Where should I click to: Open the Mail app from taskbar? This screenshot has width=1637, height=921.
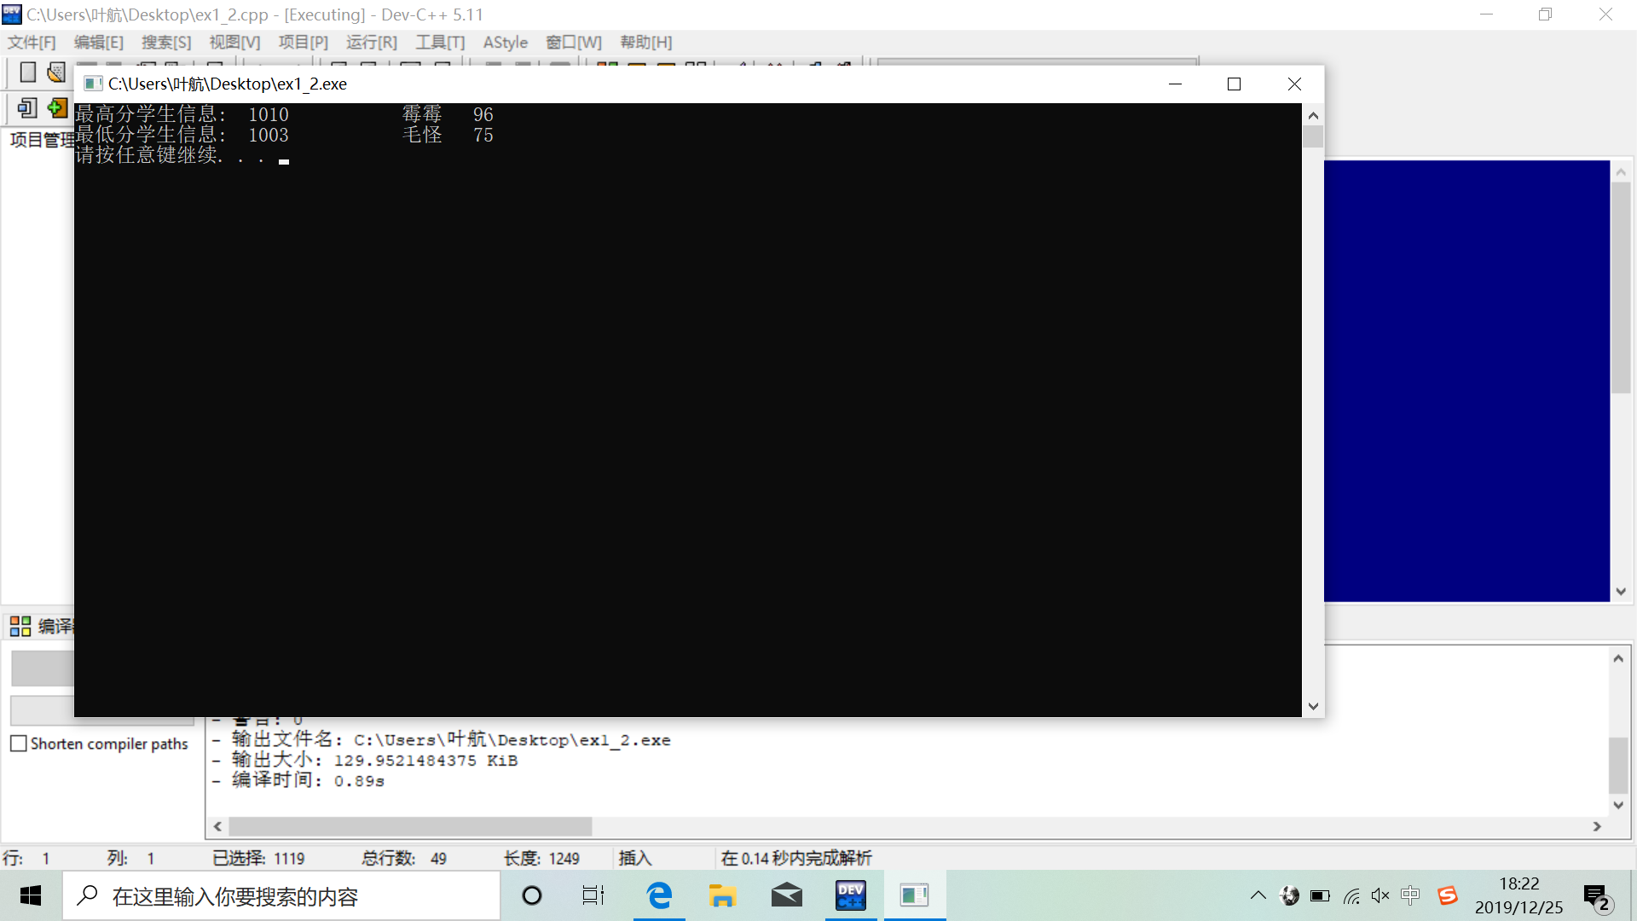pos(786,895)
